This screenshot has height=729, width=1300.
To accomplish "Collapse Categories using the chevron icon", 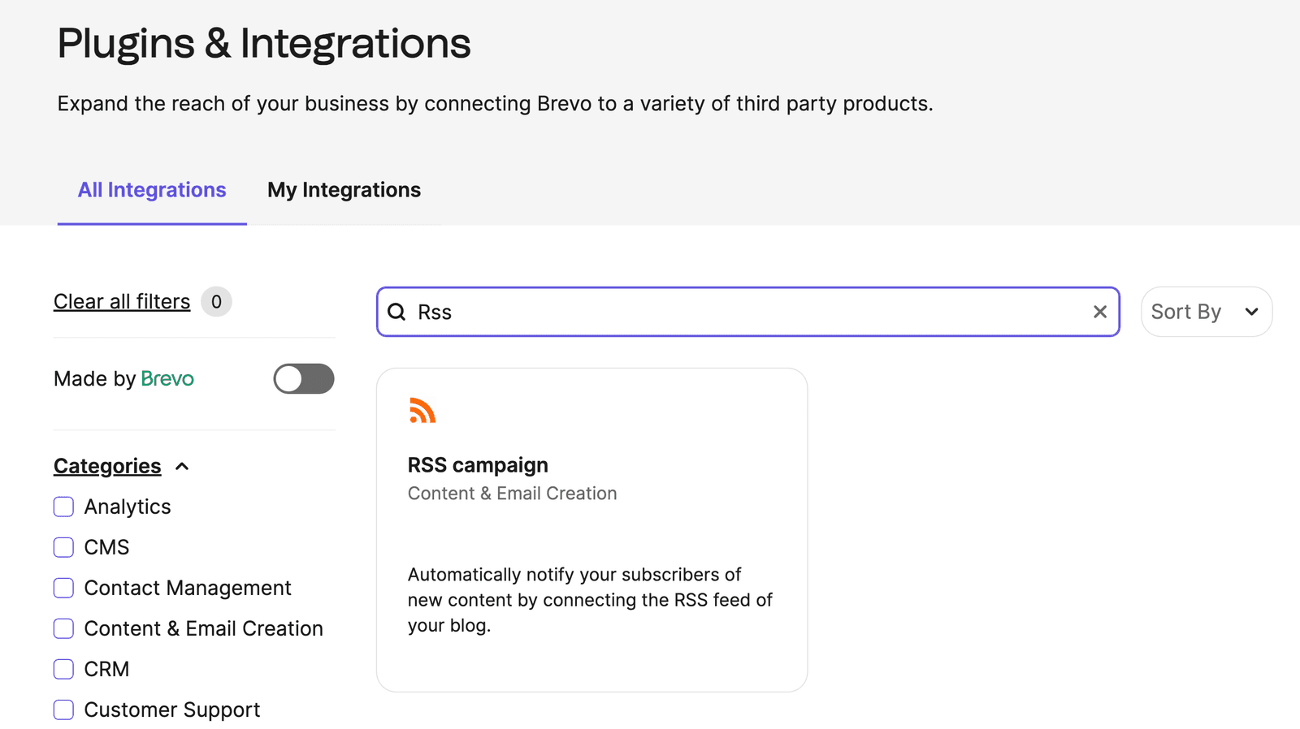I will coord(182,466).
